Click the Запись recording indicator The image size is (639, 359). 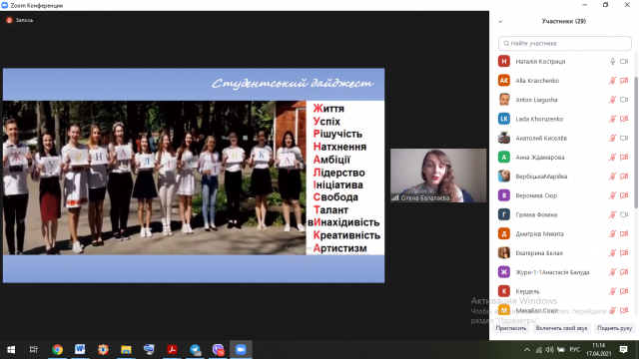[x=20, y=20]
